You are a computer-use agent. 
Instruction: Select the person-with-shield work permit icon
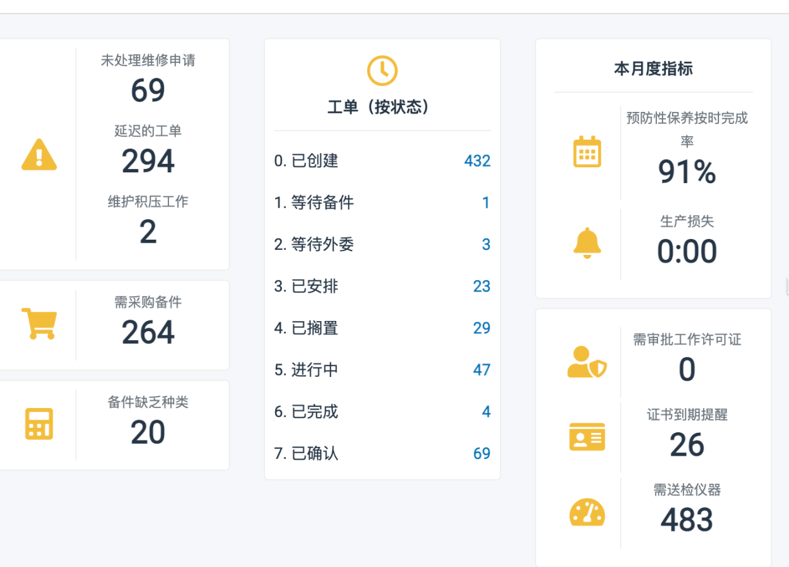(x=588, y=362)
